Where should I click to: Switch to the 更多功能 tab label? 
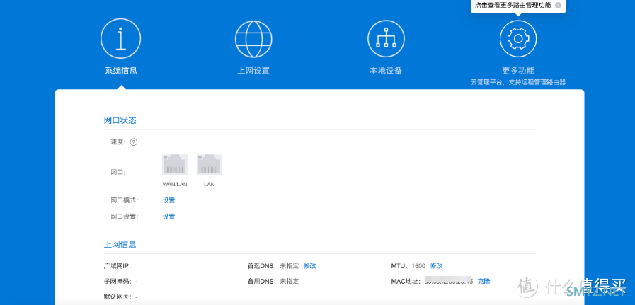518,71
